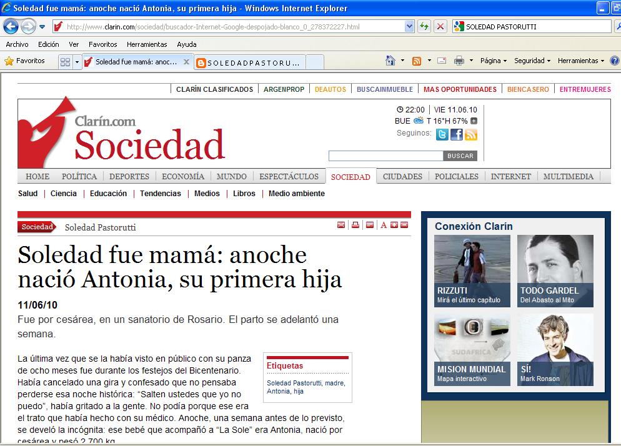The image size is (621, 446).
Task: Click the Read Mail envelope icon
Action: click(x=442, y=61)
